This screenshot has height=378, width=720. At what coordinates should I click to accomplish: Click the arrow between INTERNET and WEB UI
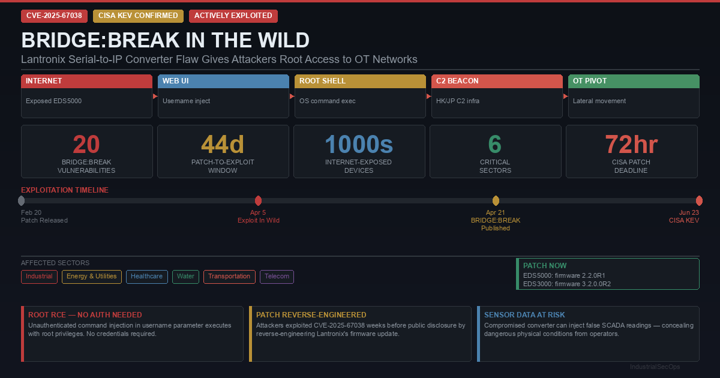pos(155,96)
